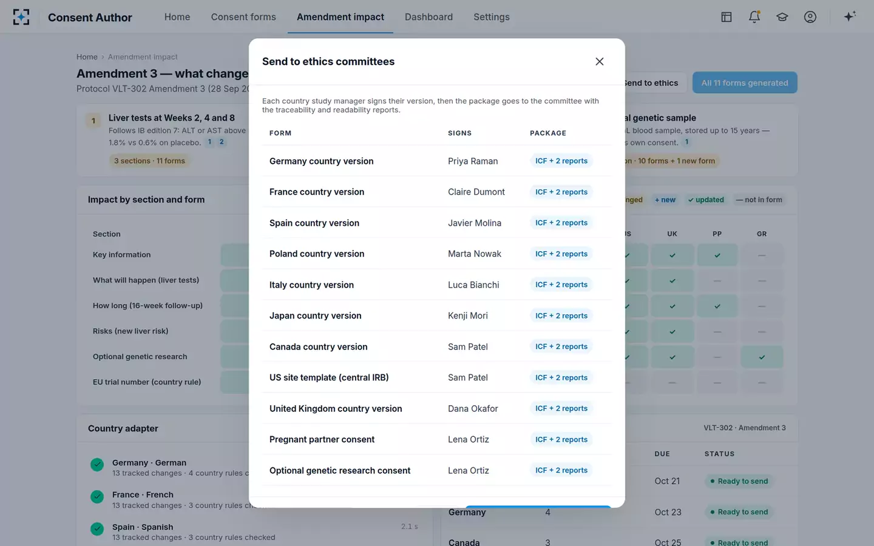874x546 pixels.
Task: Open the Settings tab
Action: pos(492,17)
